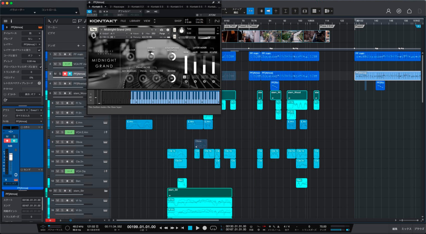Select the Phase 3 End timeline marker
426x234 pixels.
pyautogui.click(x=326, y=26)
